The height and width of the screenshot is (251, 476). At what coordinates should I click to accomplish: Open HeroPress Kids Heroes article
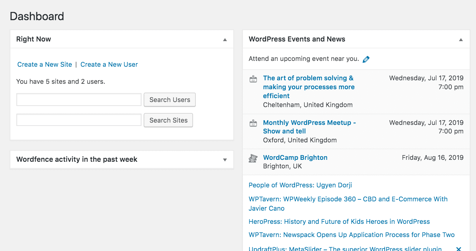click(339, 221)
